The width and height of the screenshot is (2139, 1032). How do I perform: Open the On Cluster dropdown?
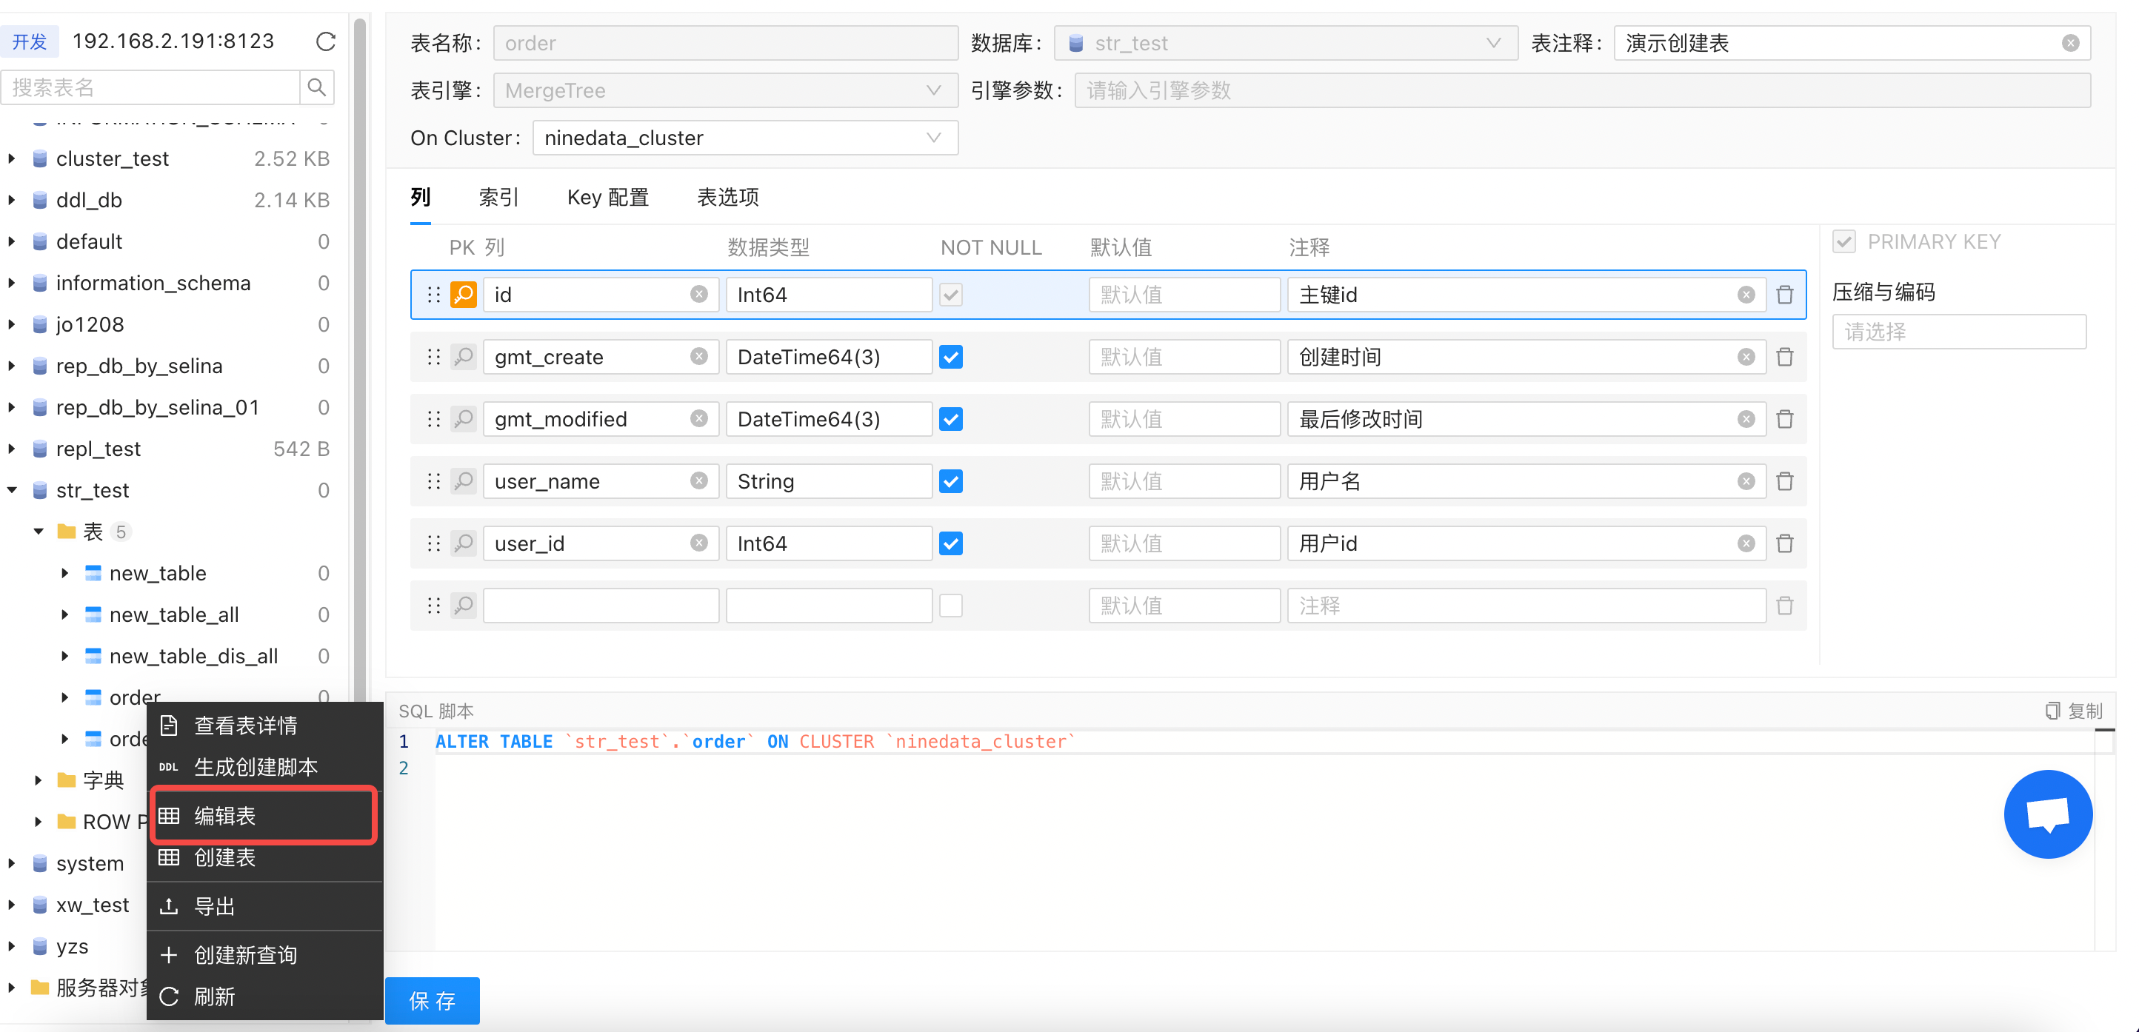pos(744,138)
